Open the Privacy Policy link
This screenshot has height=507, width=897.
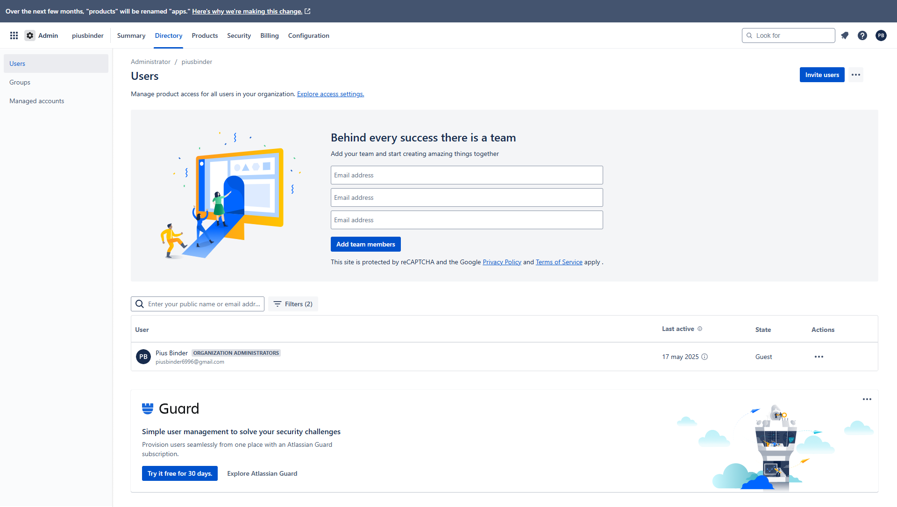point(502,262)
